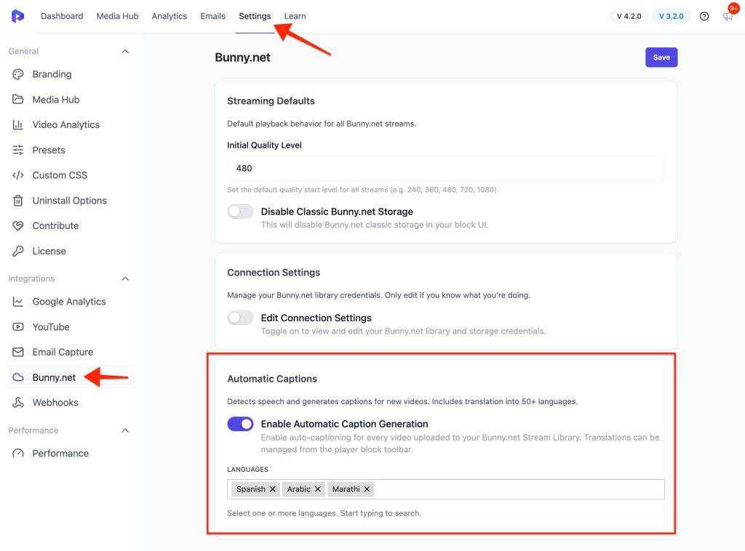Click the Contribute heart icon
The image size is (745, 551).
[x=18, y=226]
